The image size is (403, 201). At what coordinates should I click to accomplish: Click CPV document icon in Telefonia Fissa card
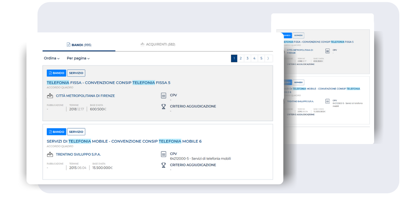pyautogui.click(x=164, y=95)
